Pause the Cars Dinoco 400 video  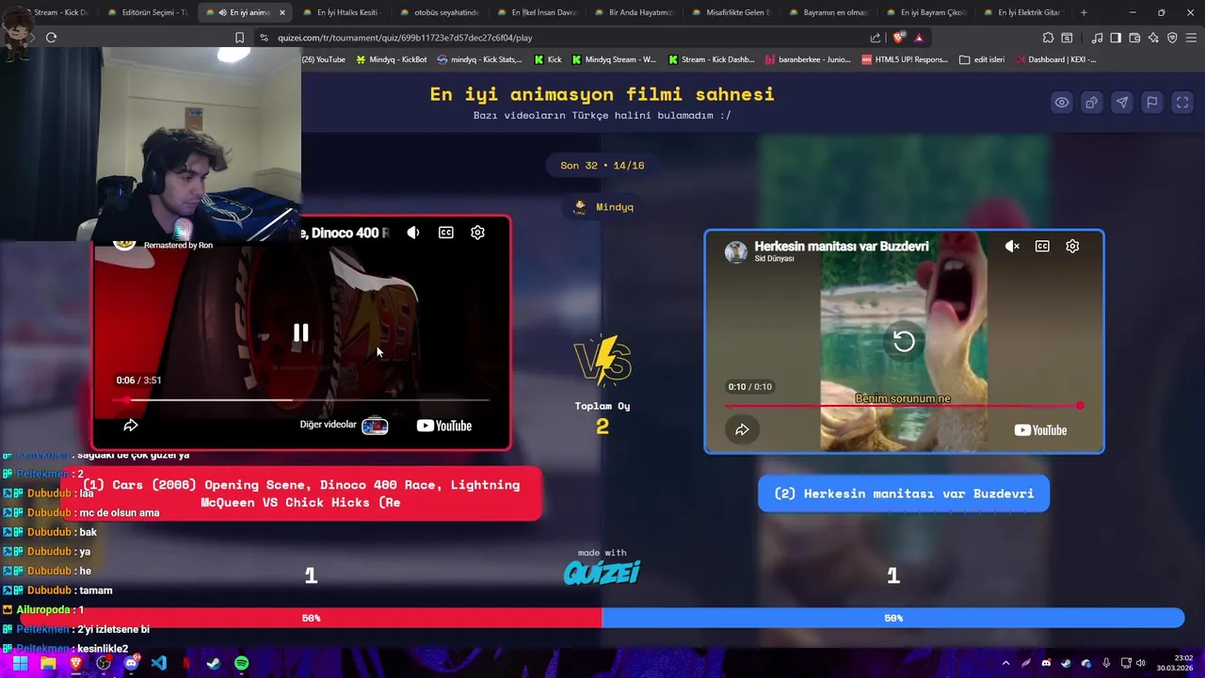point(300,333)
